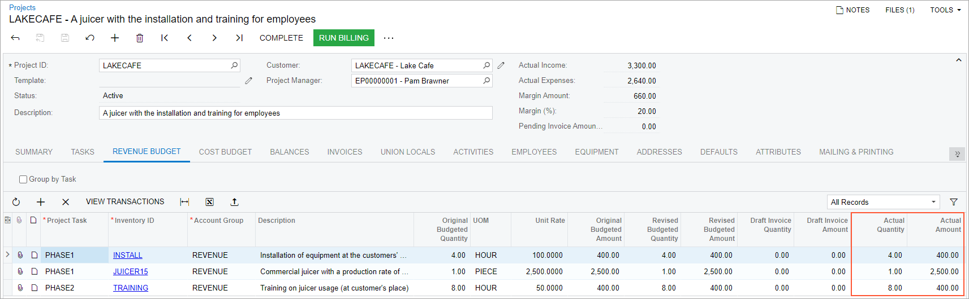Click the Run Billing button
This screenshot has height=299, width=969.
pyautogui.click(x=343, y=38)
